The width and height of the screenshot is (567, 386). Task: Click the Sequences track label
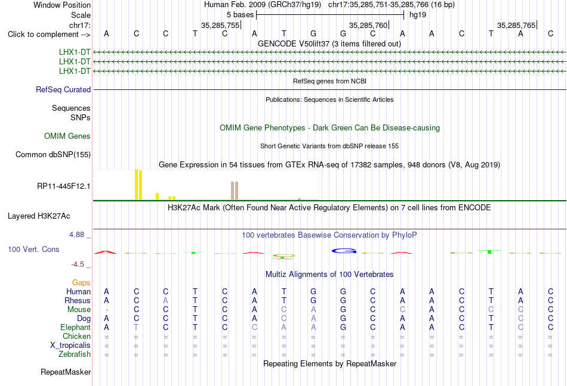pyautogui.click(x=71, y=108)
